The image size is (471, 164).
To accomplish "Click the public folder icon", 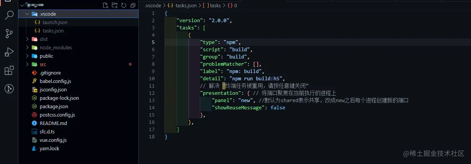I will (x=34, y=56).
